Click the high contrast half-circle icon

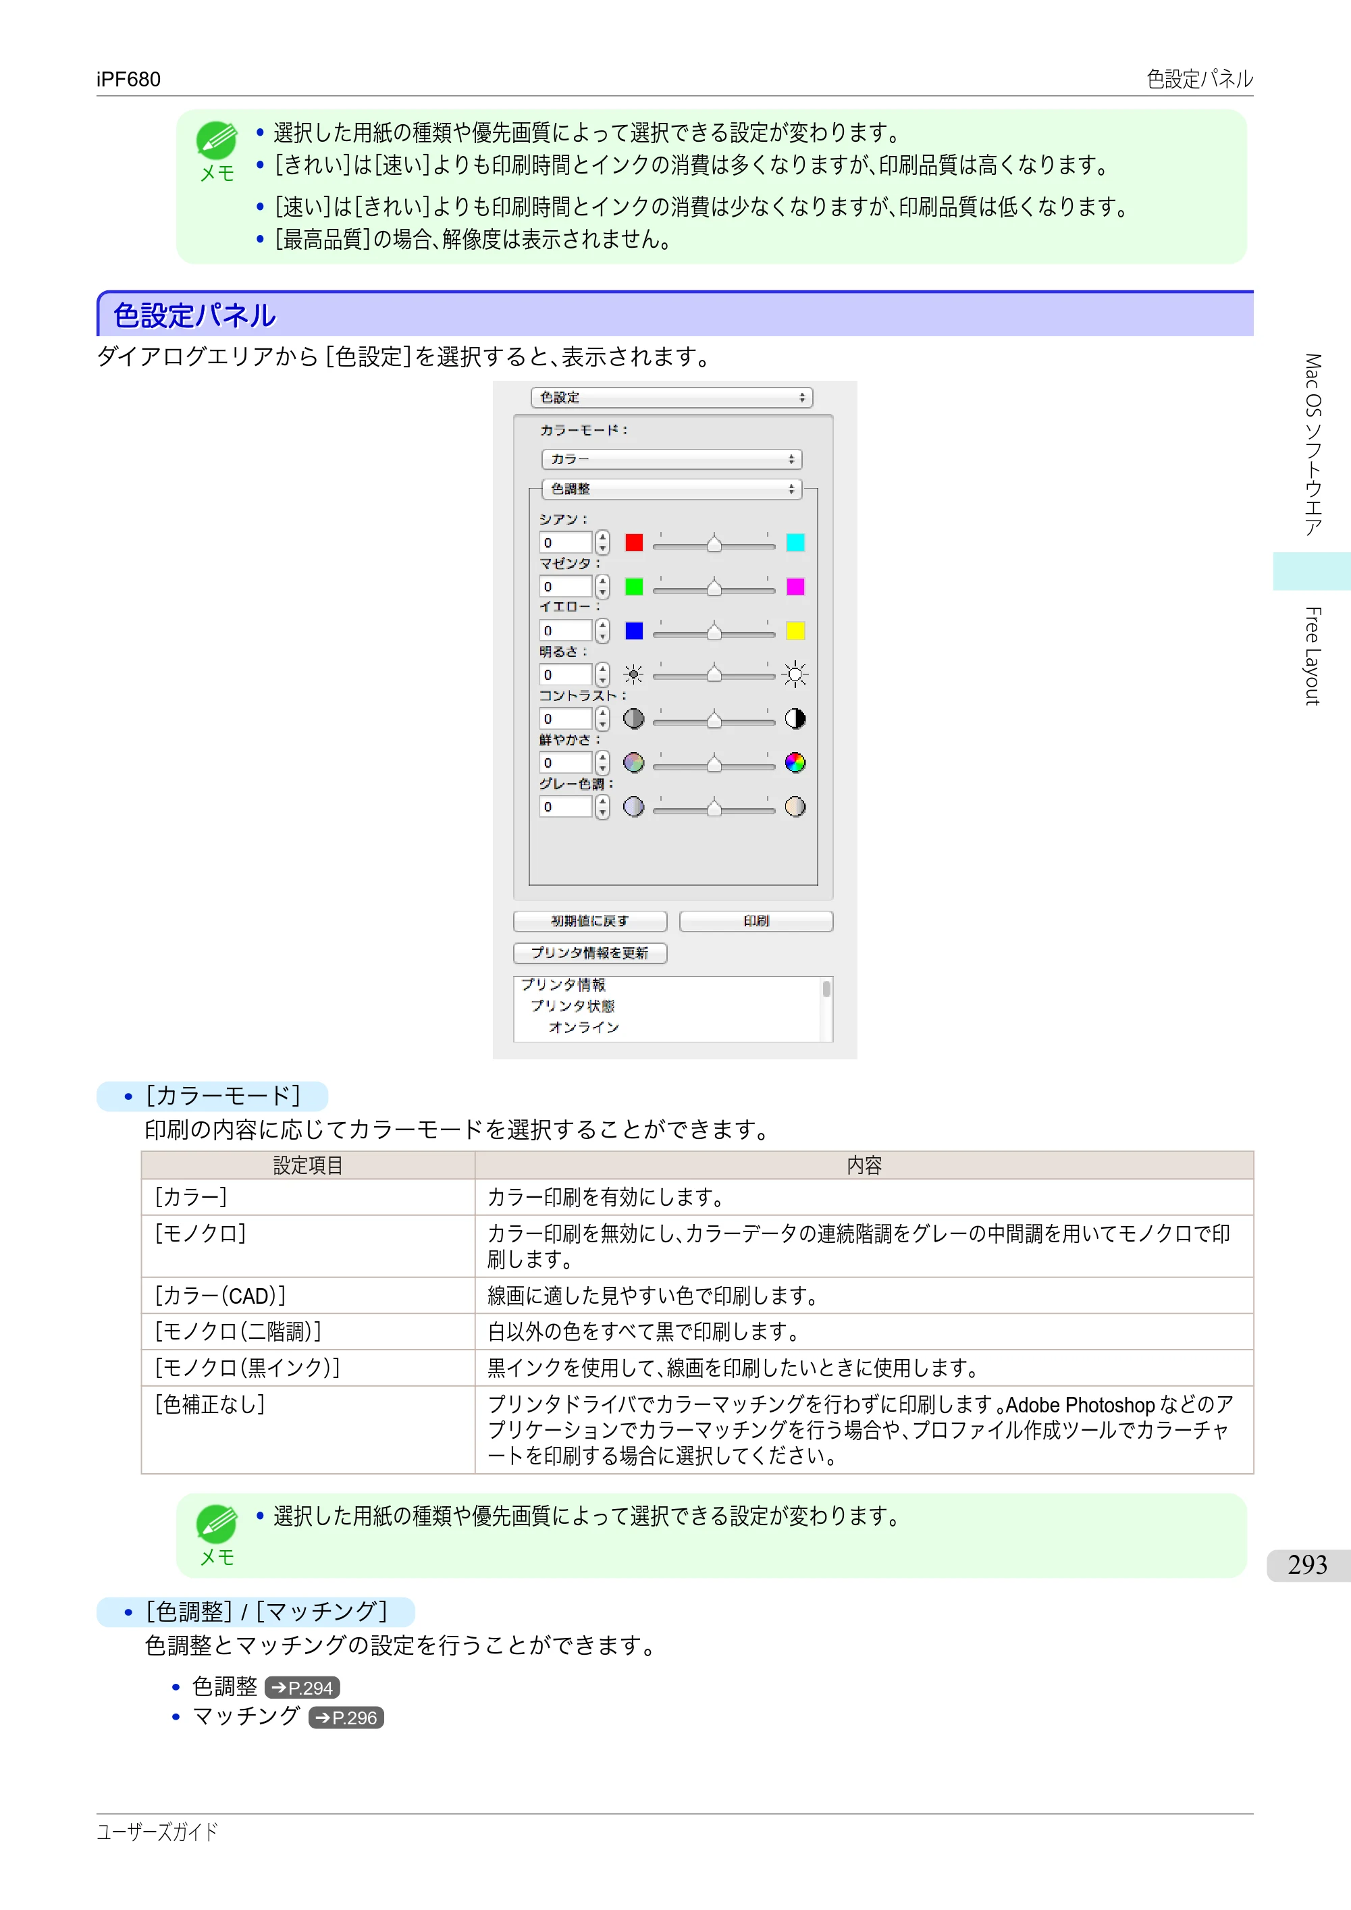pyautogui.click(x=795, y=719)
